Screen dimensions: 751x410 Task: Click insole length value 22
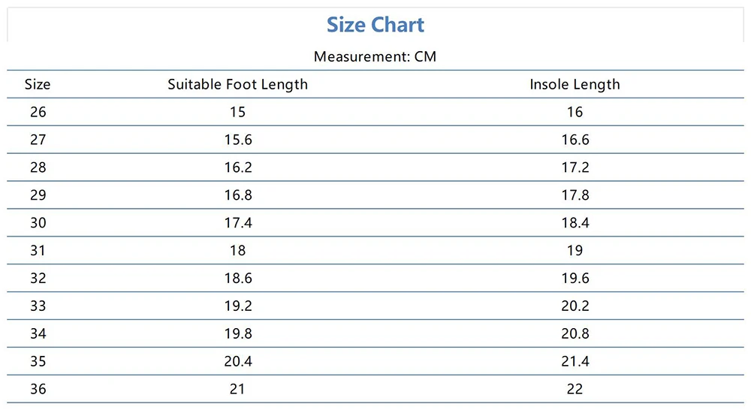coord(575,390)
